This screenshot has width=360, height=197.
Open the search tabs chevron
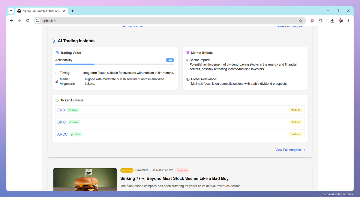pyautogui.click(x=11, y=11)
